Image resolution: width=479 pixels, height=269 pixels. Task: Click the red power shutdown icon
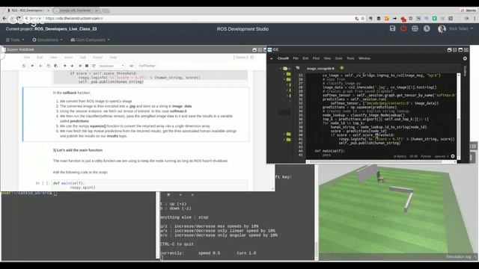click(x=403, y=28)
